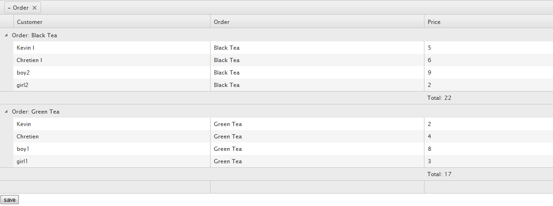Sort by the Customer column header
Image resolution: width=553 pixels, height=206 pixels.
point(29,22)
